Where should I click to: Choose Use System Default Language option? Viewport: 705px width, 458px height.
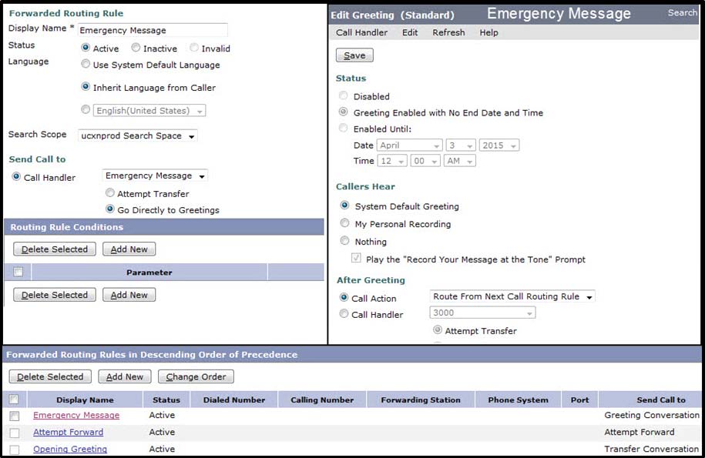click(x=86, y=64)
